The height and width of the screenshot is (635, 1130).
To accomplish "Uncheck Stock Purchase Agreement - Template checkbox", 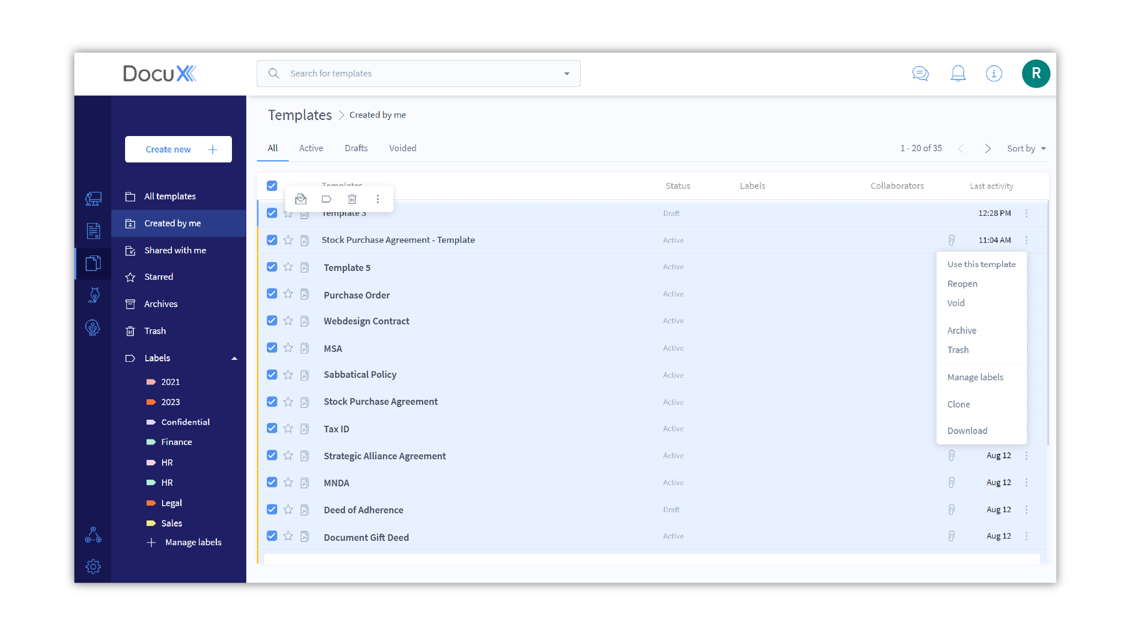I will pos(272,240).
